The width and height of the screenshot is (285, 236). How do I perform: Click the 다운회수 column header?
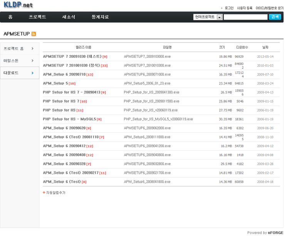pos(242,47)
